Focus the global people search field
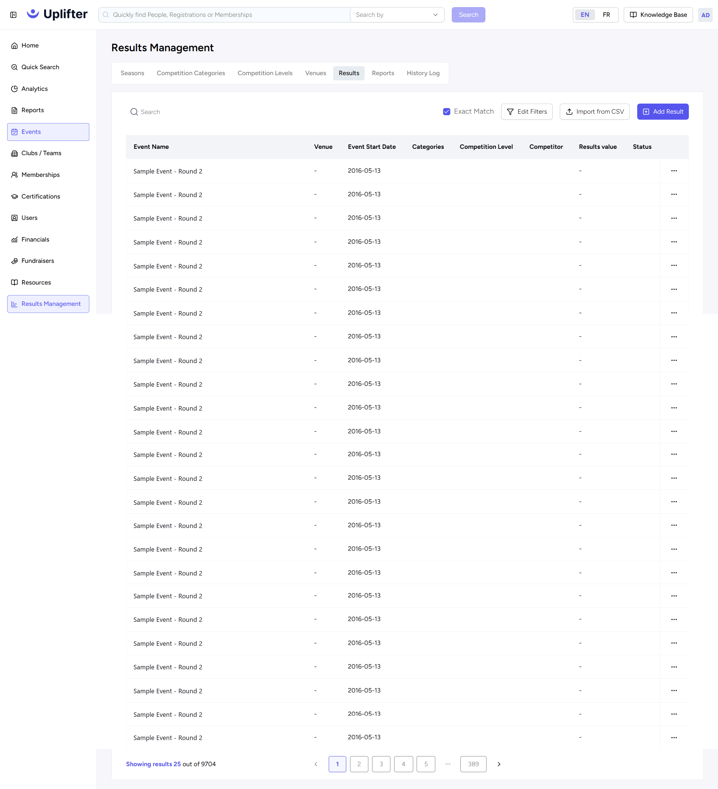The height and width of the screenshot is (789, 718). tap(225, 15)
